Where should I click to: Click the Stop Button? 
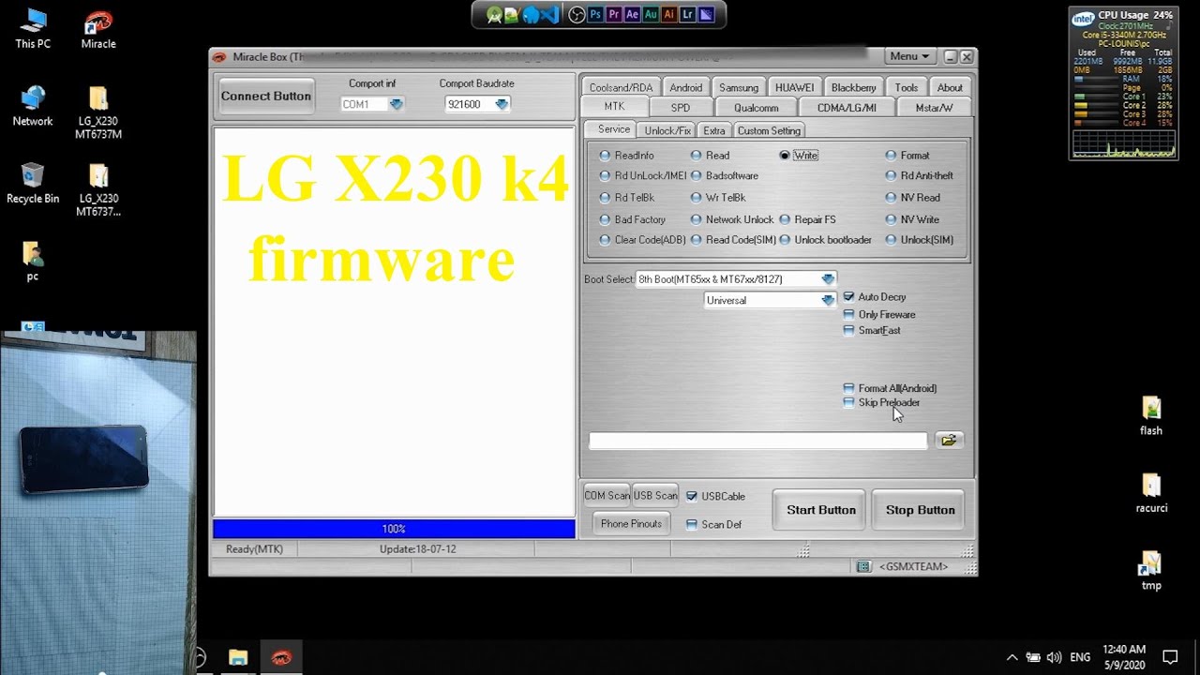921,510
